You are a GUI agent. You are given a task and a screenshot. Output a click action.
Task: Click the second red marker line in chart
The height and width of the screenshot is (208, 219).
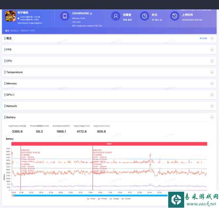(x=93, y=168)
